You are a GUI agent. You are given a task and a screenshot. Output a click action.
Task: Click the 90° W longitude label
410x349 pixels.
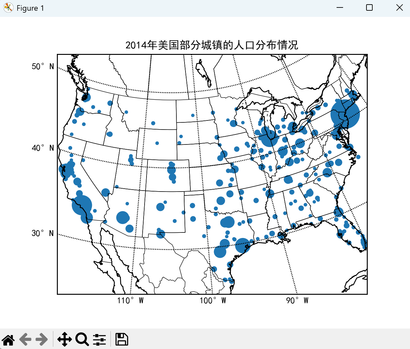[x=297, y=301]
